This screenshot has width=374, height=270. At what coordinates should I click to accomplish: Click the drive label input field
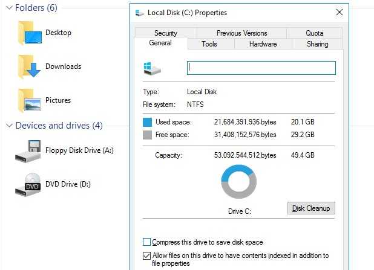[x=261, y=68]
